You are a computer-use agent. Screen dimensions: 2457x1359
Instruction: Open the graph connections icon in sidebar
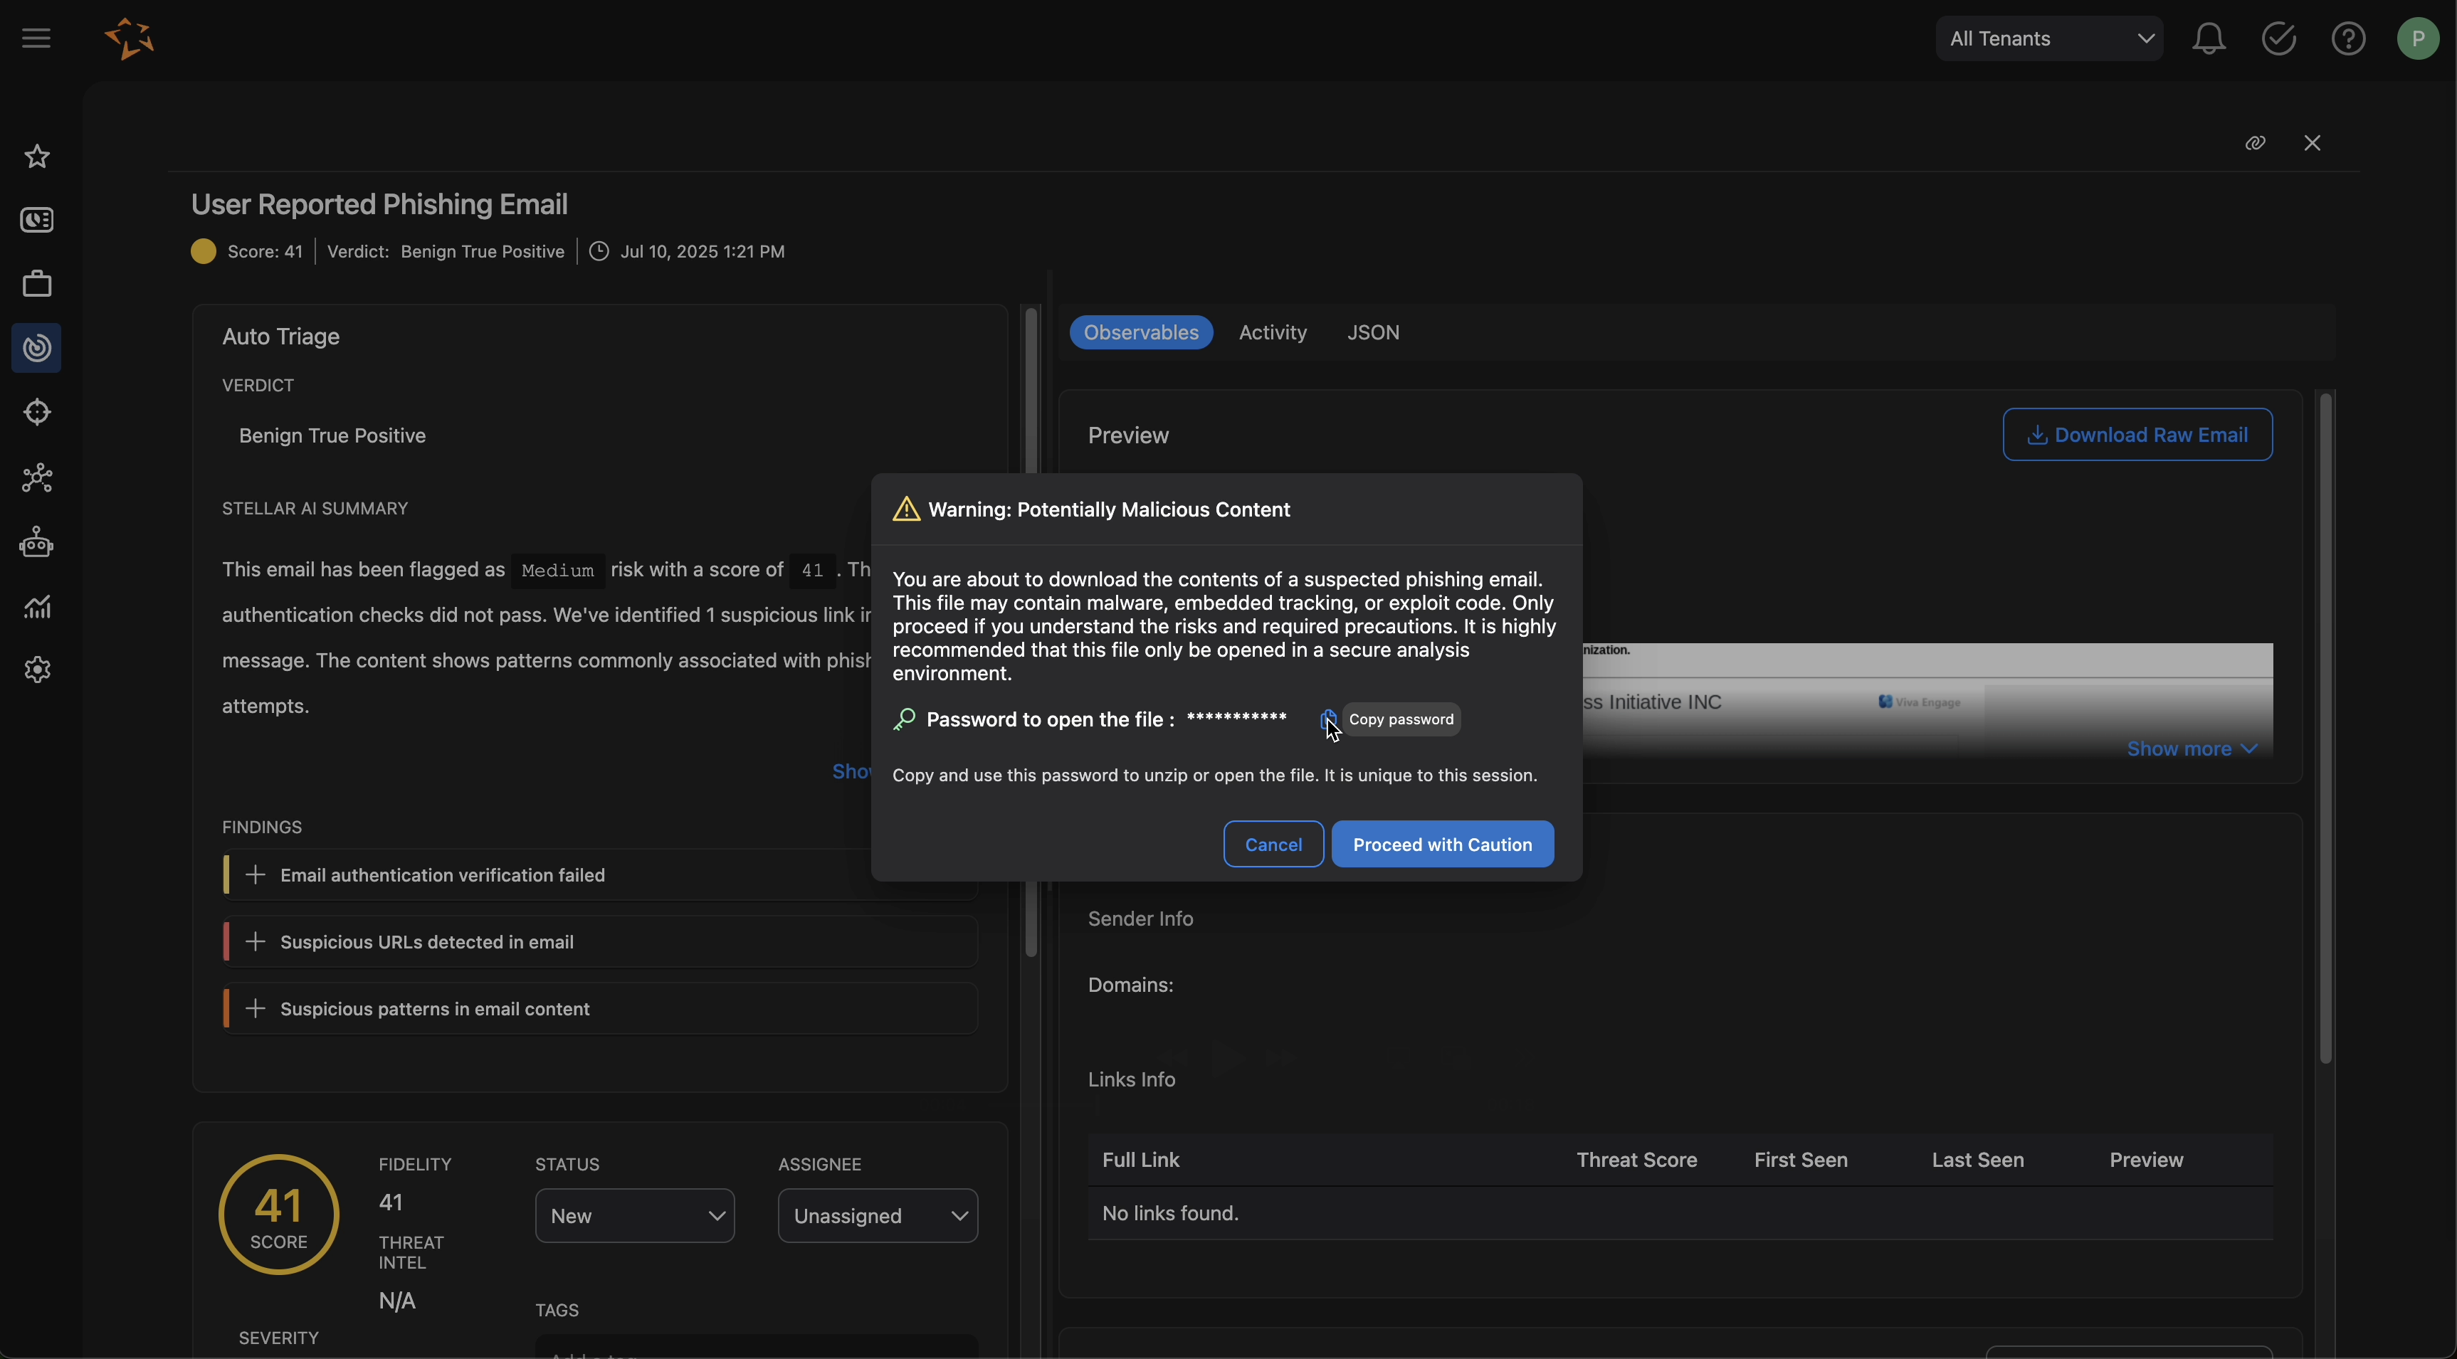coord(36,478)
